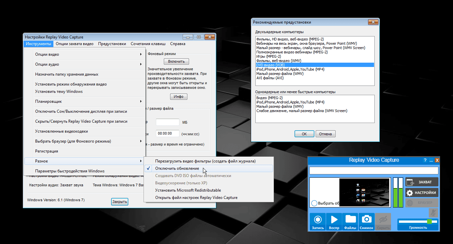Select Слабое движение, малый размер файла preset
Viewport: 453px width, 244px height.
[x=315, y=111]
